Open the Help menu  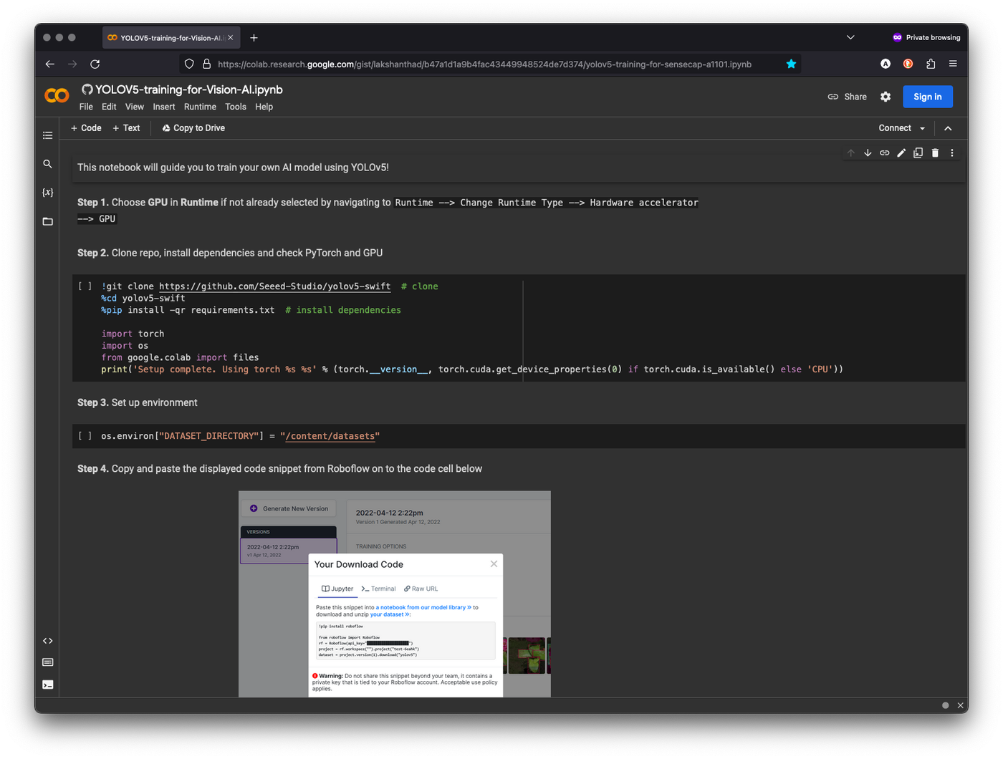pos(264,107)
